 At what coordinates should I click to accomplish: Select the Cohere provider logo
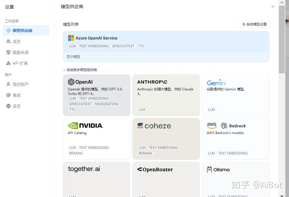pyautogui.click(x=154, y=126)
